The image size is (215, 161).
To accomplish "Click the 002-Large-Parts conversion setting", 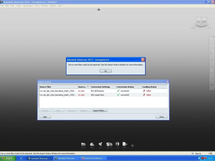I will (x=97, y=95).
